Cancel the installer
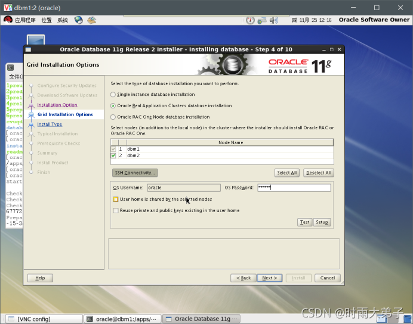 (328, 278)
